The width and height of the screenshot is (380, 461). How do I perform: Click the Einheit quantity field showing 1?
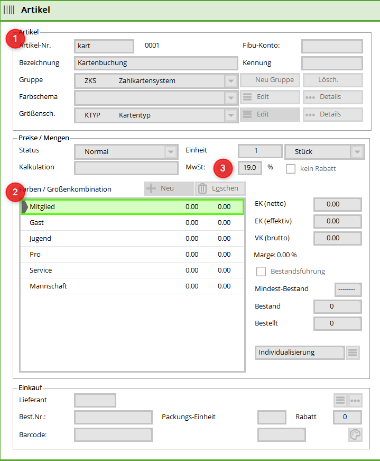click(260, 151)
